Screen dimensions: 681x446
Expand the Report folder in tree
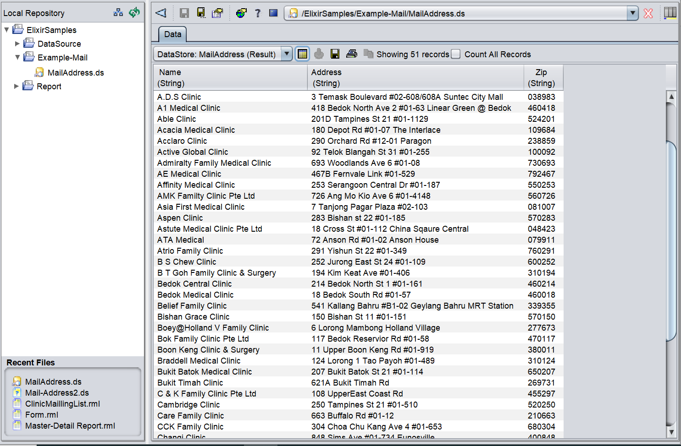click(x=17, y=86)
